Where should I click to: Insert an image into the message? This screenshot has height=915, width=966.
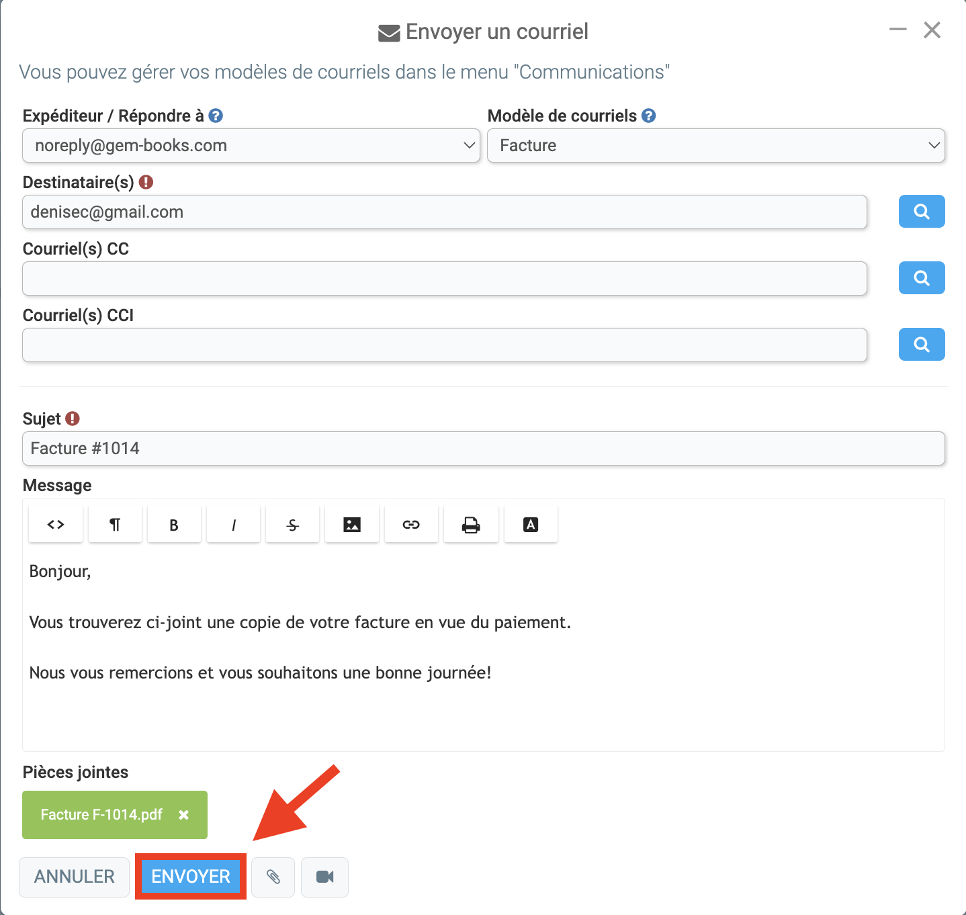tap(352, 524)
